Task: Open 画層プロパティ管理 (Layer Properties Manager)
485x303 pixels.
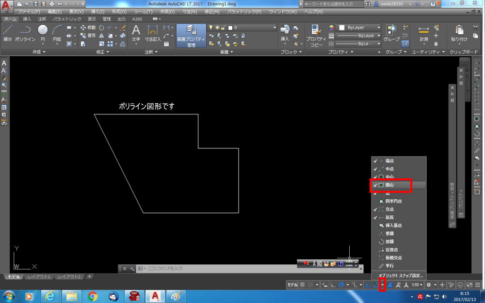Action: point(191,36)
